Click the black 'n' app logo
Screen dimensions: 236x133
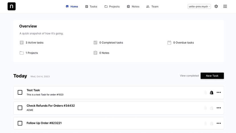pos(12,6)
